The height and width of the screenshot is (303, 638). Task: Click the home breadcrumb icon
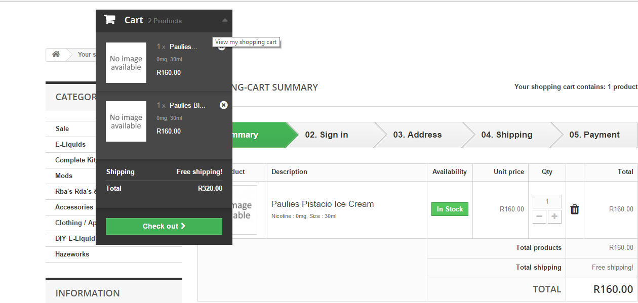(56, 55)
